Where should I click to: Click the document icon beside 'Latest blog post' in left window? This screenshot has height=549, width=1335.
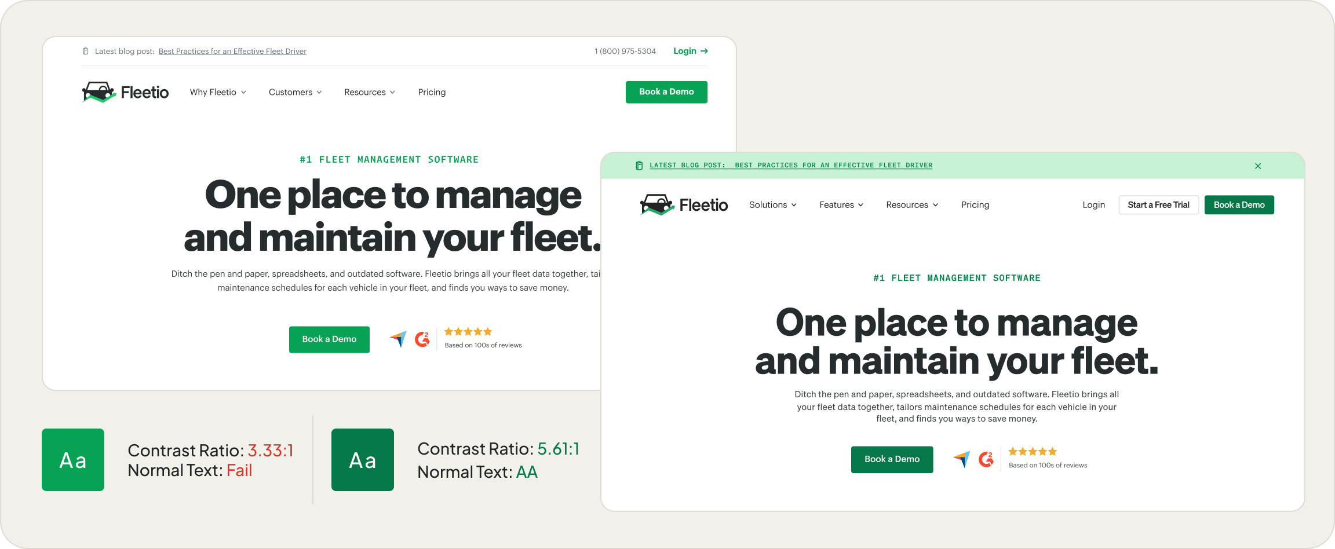[x=86, y=51]
